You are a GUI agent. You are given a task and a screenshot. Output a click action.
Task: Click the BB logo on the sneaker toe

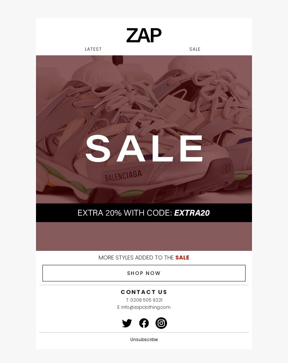(x=226, y=169)
